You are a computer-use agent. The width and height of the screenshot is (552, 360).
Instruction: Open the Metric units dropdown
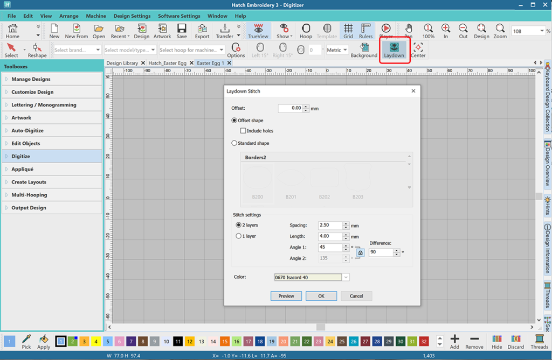pyautogui.click(x=337, y=50)
